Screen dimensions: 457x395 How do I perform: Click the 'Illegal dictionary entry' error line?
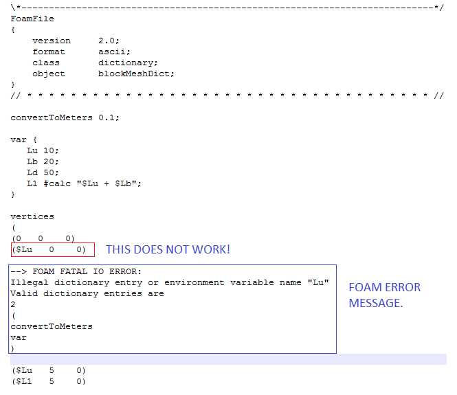click(x=170, y=282)
